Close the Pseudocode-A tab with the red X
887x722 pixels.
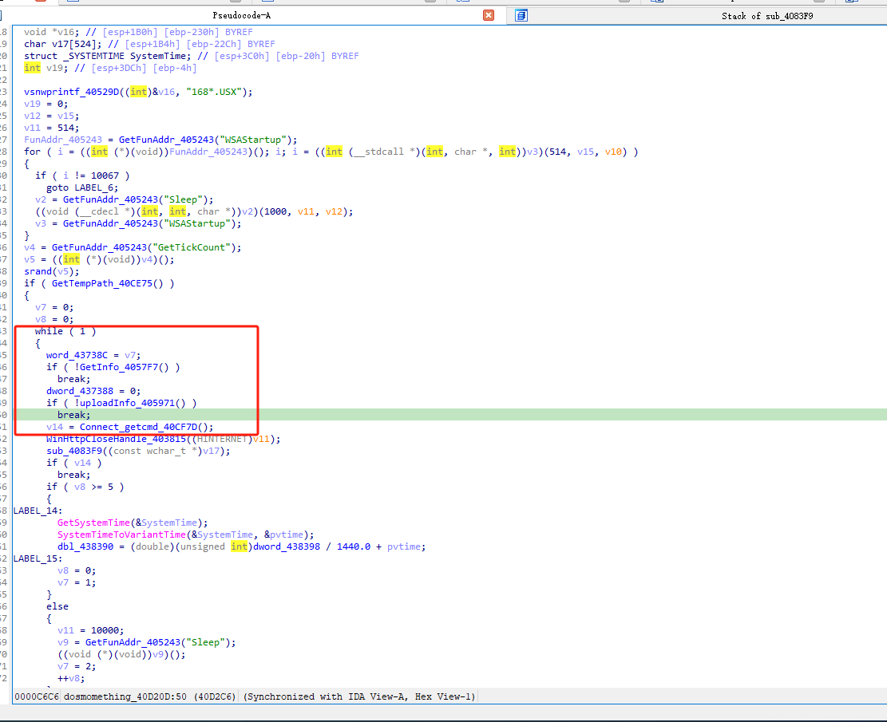click(x=489, y=15)
